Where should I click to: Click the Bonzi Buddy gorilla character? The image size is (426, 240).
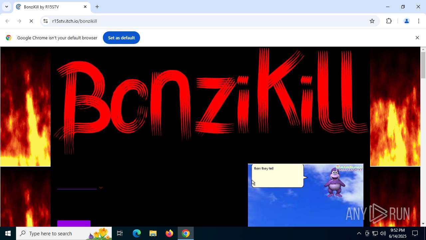coord(334,182)
